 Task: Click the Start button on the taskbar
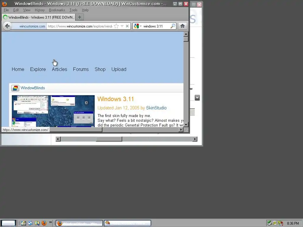click(9, 223)
